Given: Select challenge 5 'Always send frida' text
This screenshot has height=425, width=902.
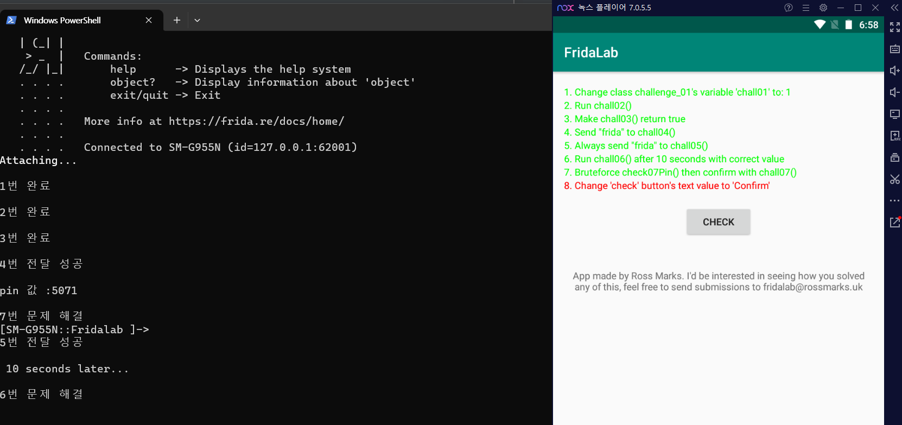Looking at the screenshot, I should click(636, 145).
